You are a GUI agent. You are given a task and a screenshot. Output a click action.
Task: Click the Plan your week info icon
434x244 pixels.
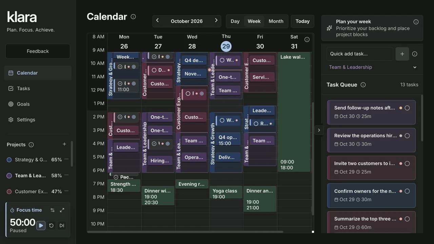pyautogui.click(x=416, y=22)
